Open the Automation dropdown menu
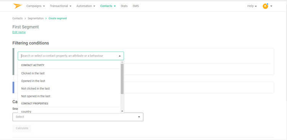Viewport: 287px width, 140px height. pos(86,6)
